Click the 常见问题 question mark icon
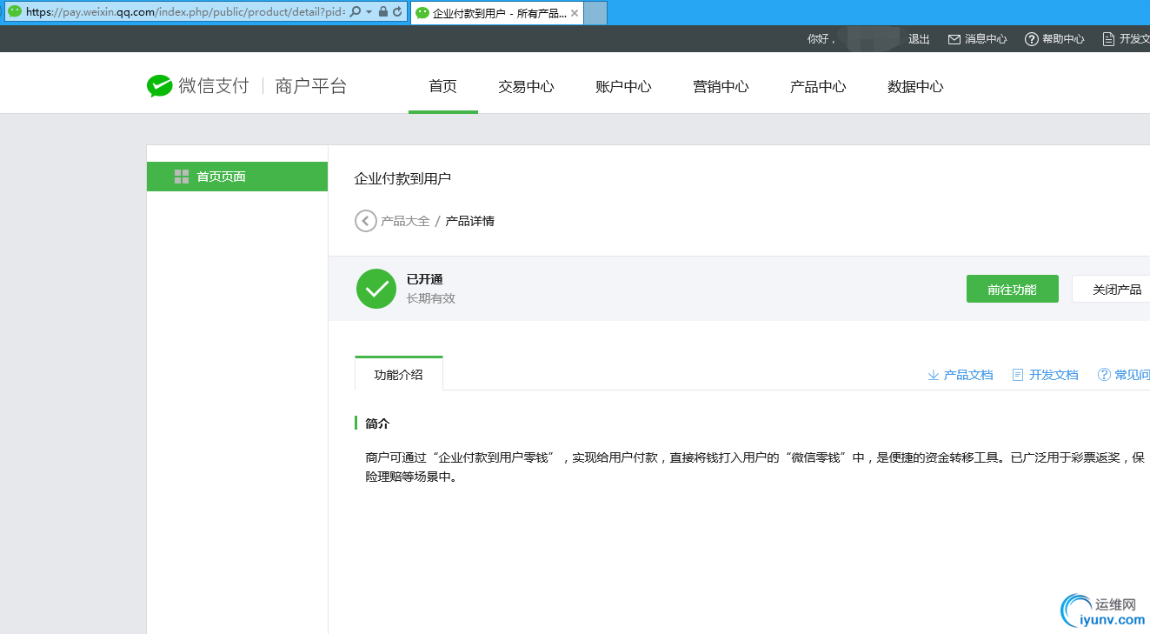Viewport: 1150px width, 634px height. [x=1105, y=375]
